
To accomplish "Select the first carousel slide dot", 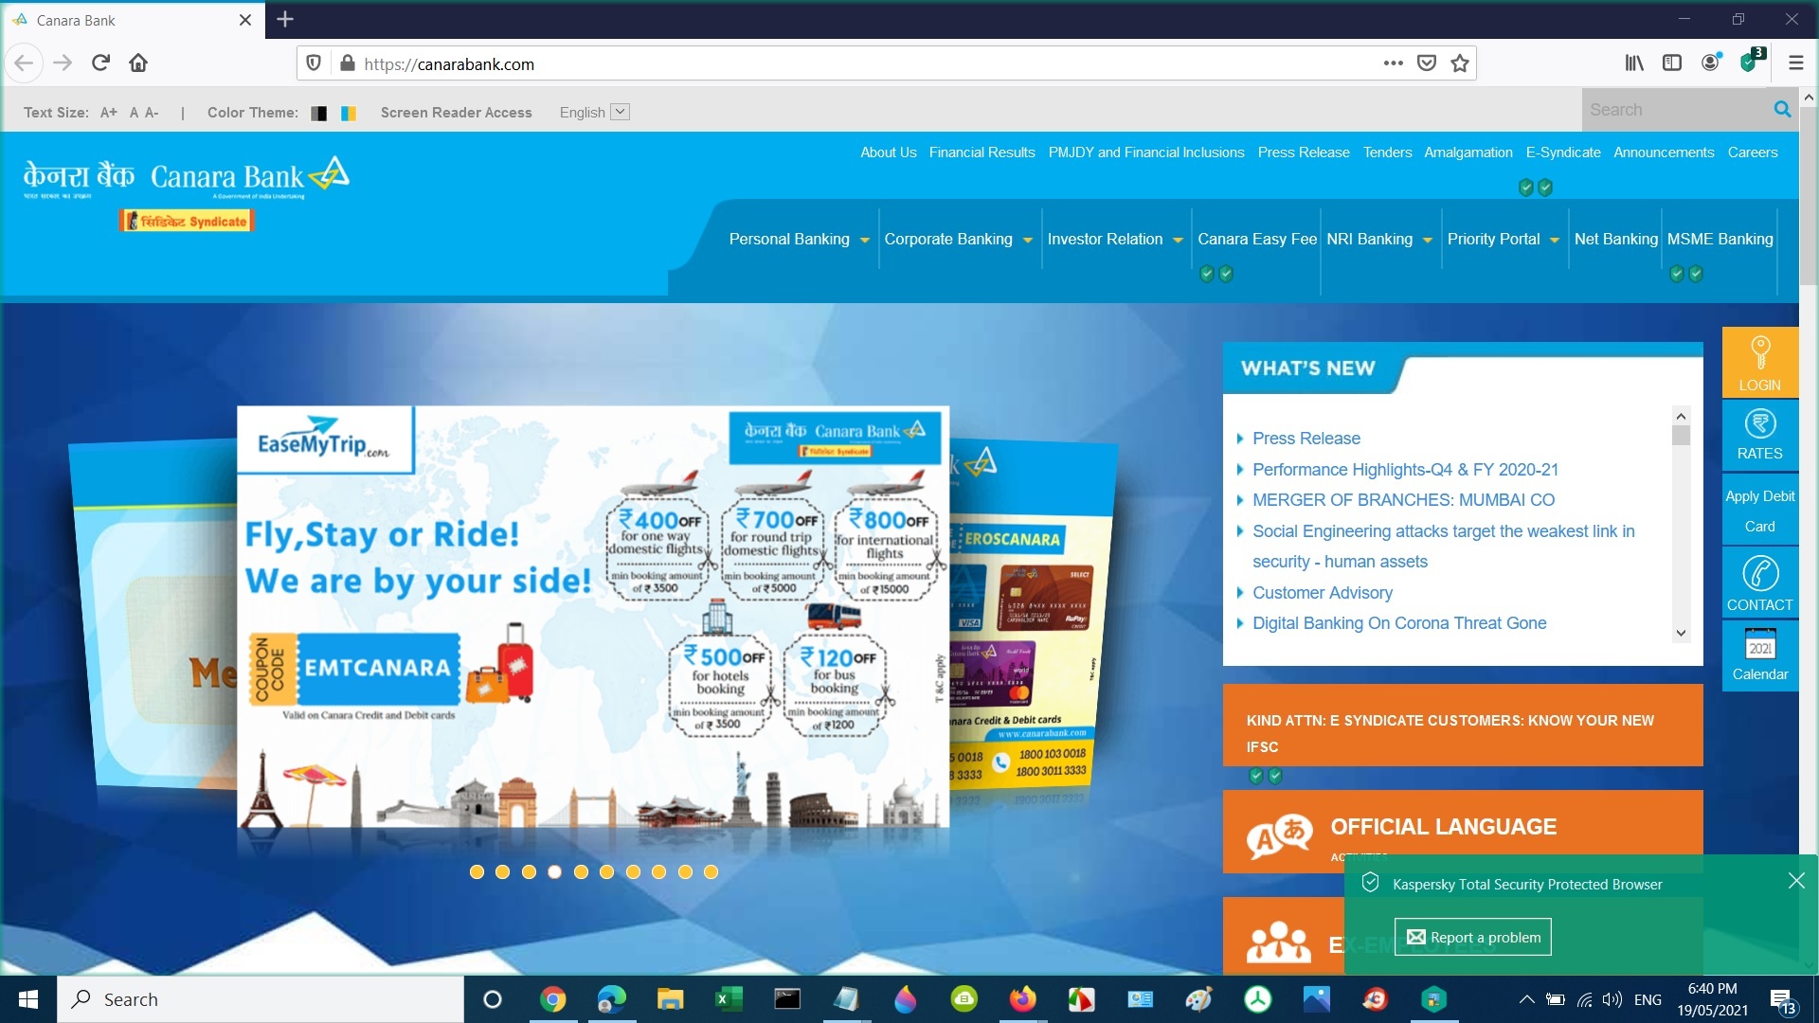I will [477, 872].
